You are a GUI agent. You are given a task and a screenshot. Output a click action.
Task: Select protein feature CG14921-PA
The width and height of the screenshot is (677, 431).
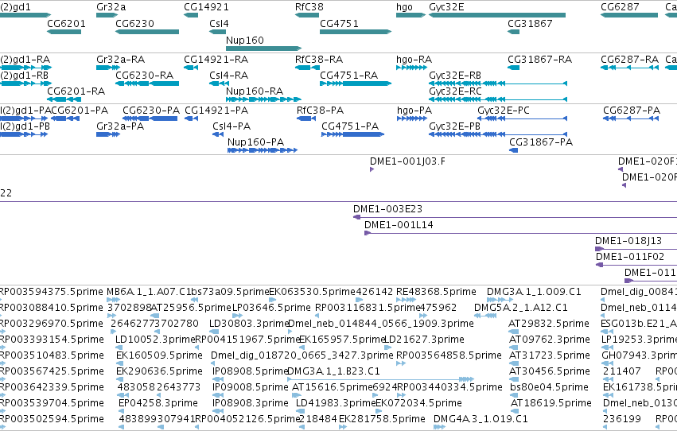coord(191,118)
